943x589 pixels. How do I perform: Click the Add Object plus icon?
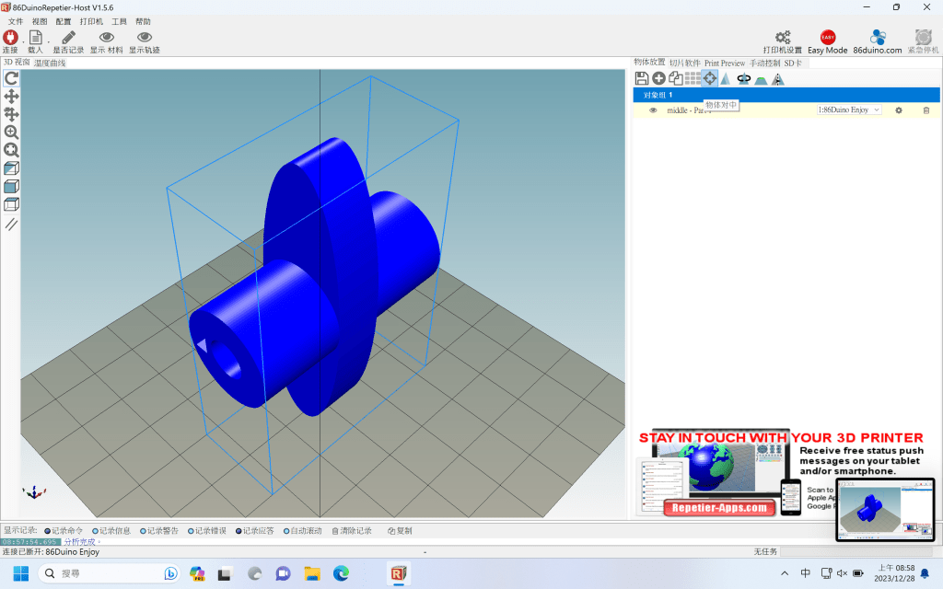[658, 79]
